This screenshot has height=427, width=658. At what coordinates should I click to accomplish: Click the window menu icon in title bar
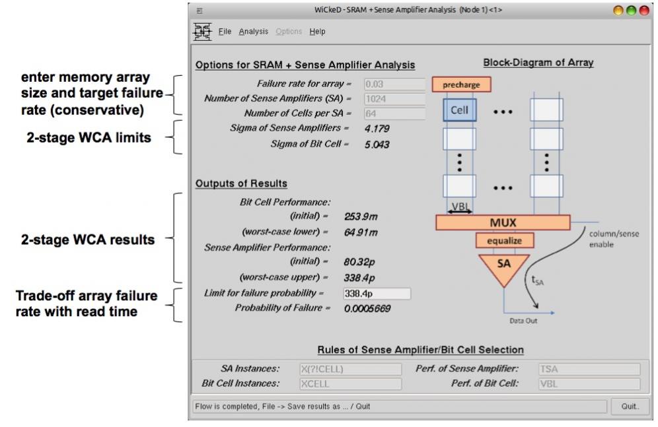(x=200, y=11)
